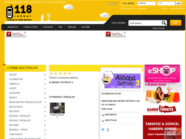Image resolution: width=186 pixels, height=139 pixels.
Task: Expand the BEYAZ EŞYA sector arrow
Action: point(45,107)
